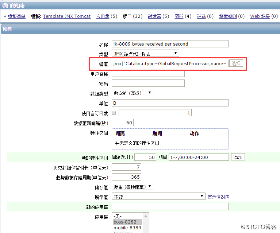Open the Template JMX Tomcat link
280x233 pixels.
[x=67, y=16]
